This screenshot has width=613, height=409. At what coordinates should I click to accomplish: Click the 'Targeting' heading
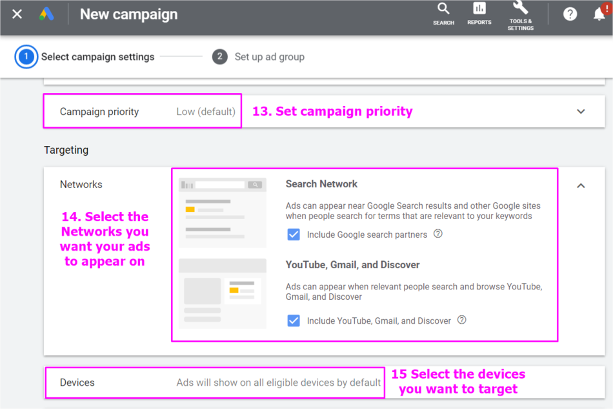pos(66,150)
